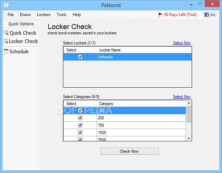This screenshot has width=222, height=173.
Task: Open the Lockers menu
Action: click(44, 15)
